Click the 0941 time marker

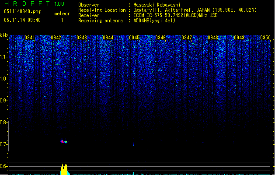coord(30,38)
